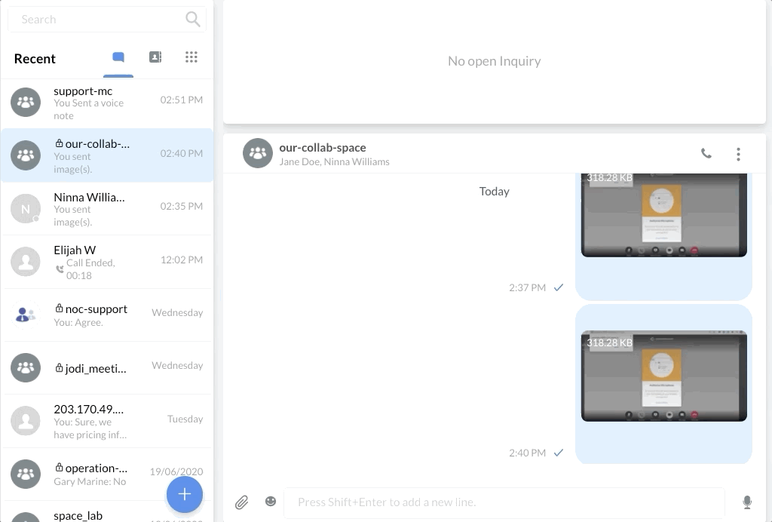Click the paperclip attach file icon
772x522 pixels.
tap(242, 502)
